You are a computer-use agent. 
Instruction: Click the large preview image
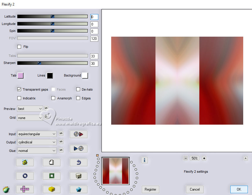click(x=177, y=80)
